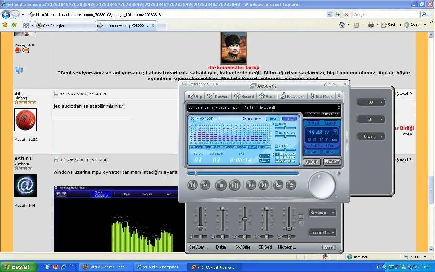435x272 pixels.
Task: Toggle the Mikrofon channel mute button
Action: (279, 237)
